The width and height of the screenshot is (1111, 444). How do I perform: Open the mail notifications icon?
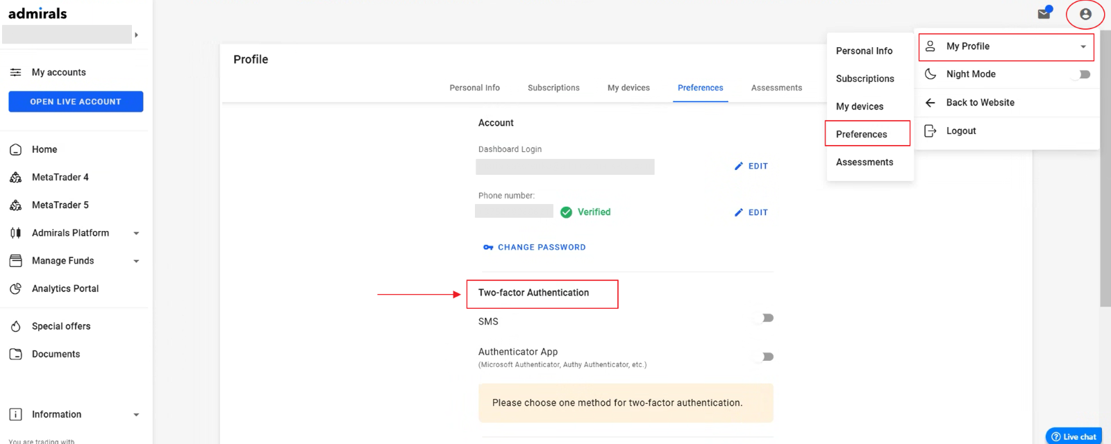click(1044, 13)
